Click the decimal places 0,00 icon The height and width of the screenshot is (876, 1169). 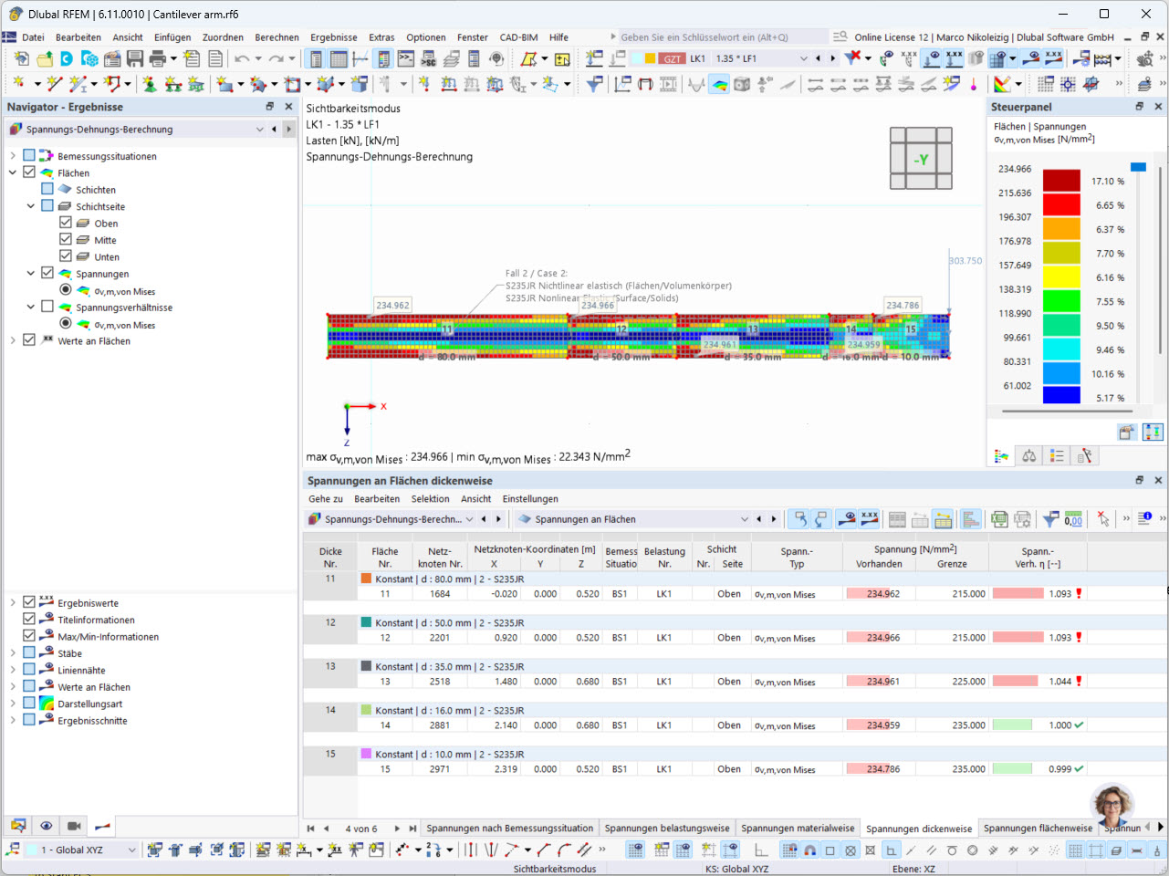[x=1073, y=519]
